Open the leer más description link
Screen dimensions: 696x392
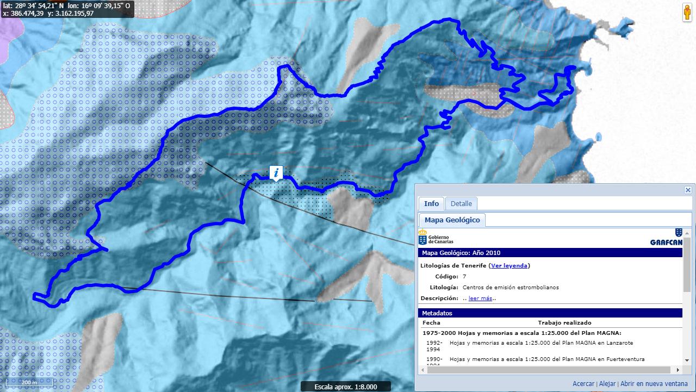(480, 298)
